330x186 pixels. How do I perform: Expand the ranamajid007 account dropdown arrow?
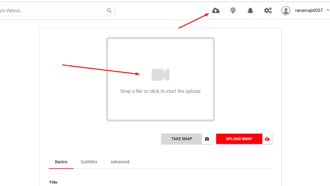pyautogui.click(x=328, y=10)
